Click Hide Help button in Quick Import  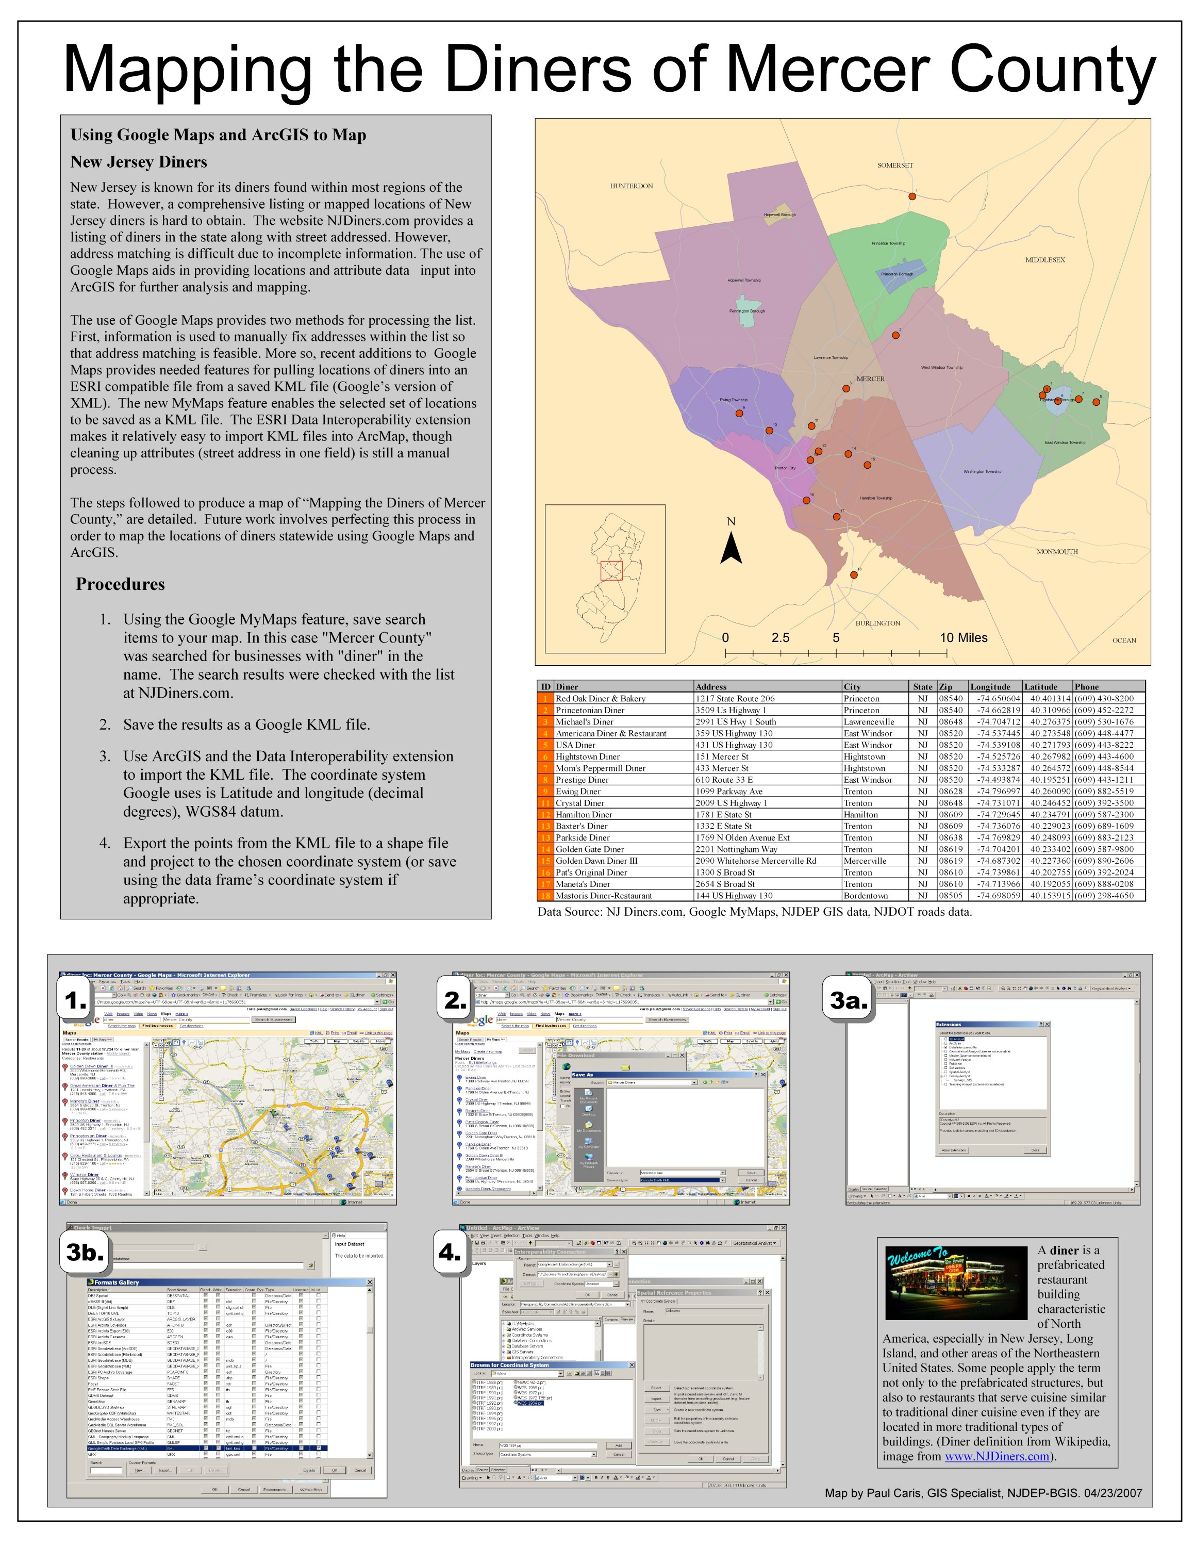311,1490
